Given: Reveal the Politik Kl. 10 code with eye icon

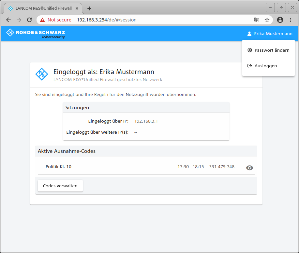Looking at the screenshot, I should coord(249,168).
